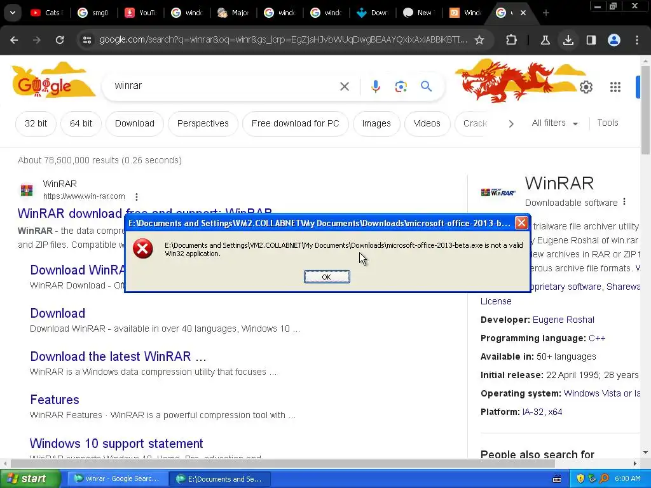Screen dimensions: 651x488
Task: Open Chrome downloads icon in toolbar
Action: (568, 40)
